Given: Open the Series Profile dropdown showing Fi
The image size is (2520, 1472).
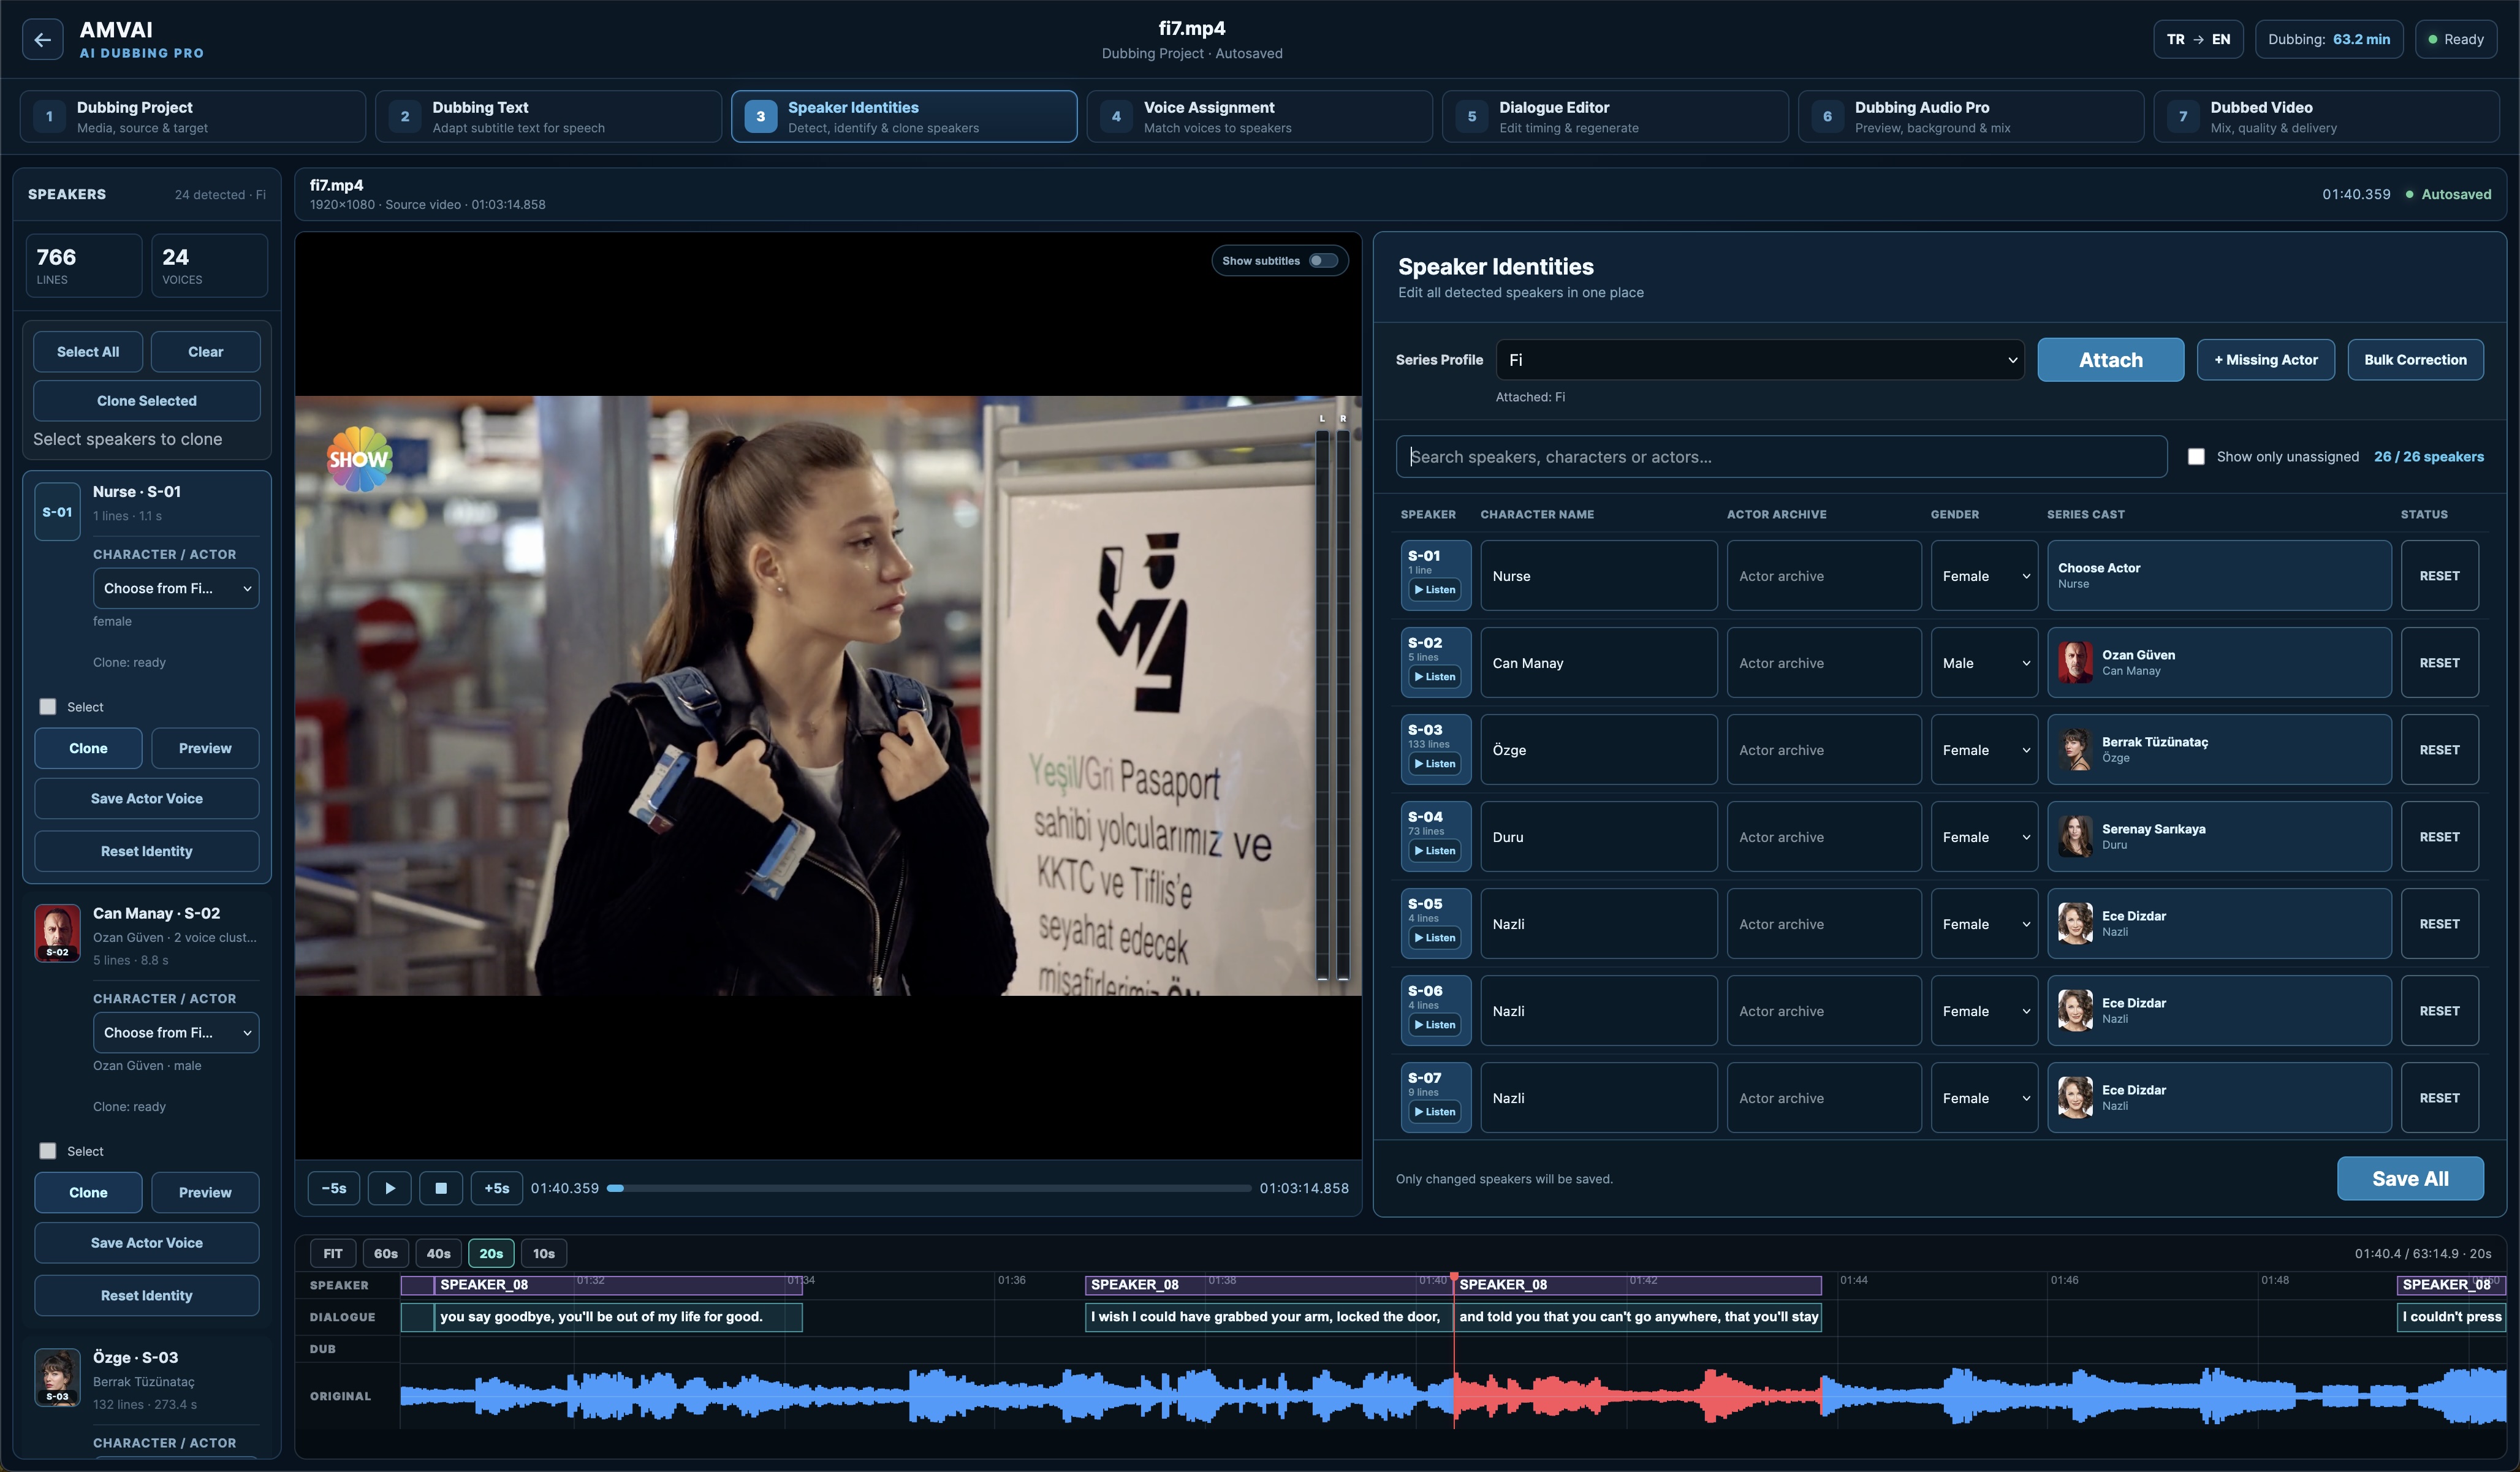Looking at the screenshot, I should (x=1759, y=360).
